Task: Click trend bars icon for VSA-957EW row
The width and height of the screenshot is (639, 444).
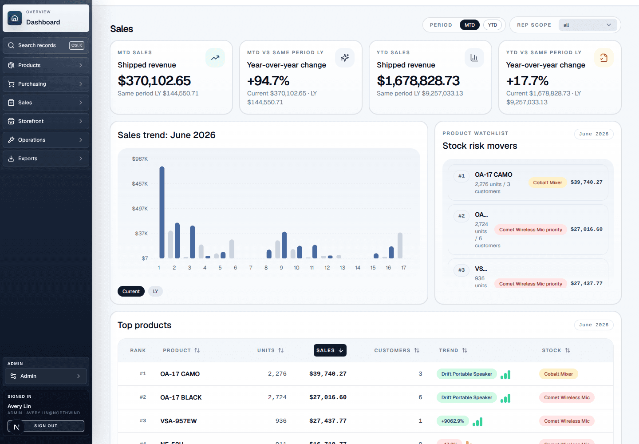Action: coord(477,422)
